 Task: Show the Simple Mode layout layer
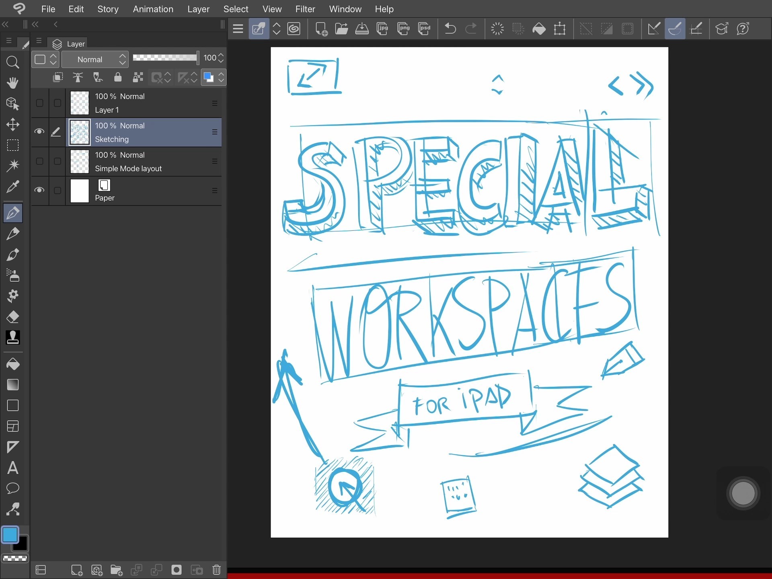click(39, 161)
